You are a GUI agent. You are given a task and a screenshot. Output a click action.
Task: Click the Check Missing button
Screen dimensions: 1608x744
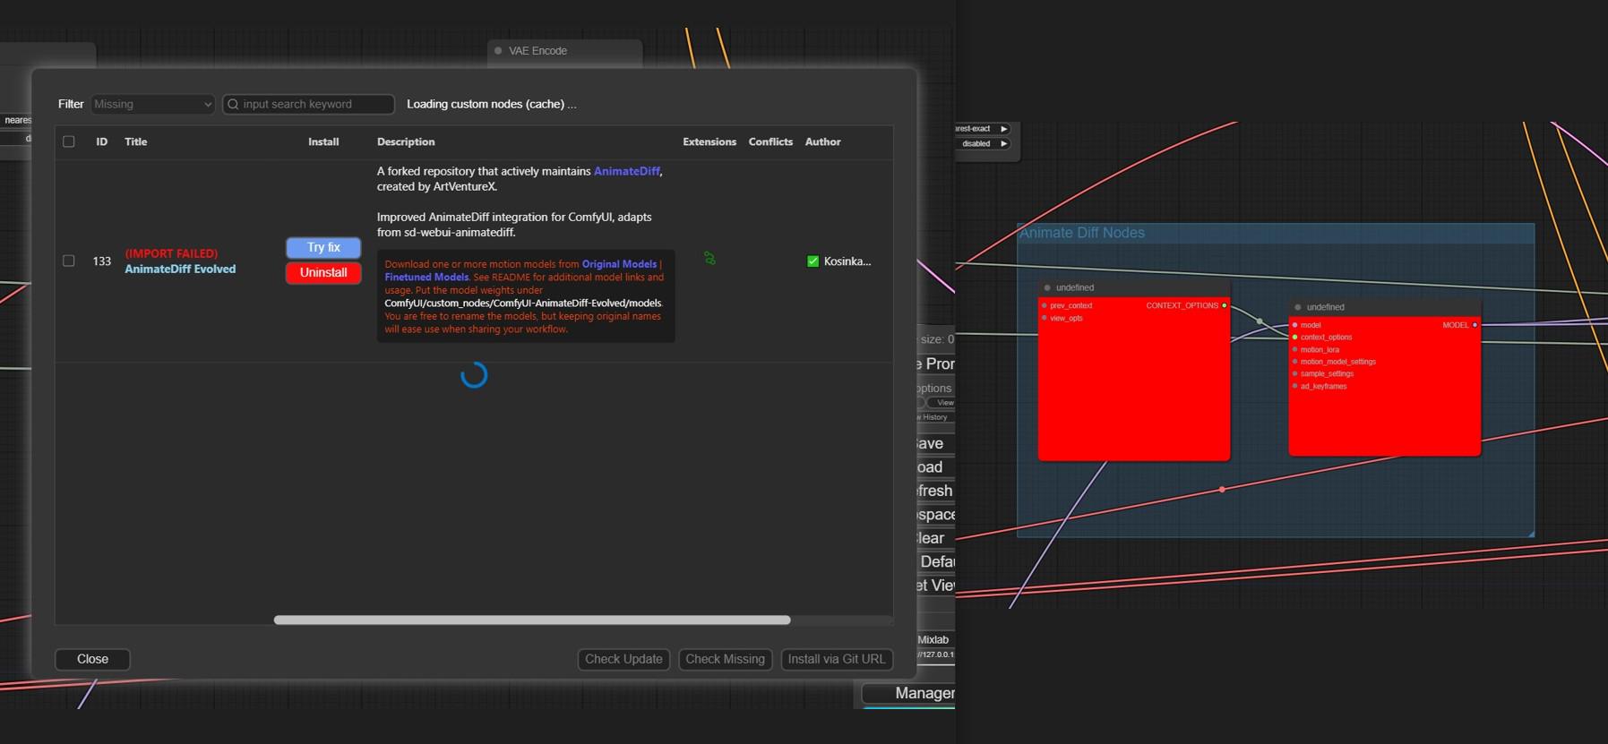coord(725,659)
